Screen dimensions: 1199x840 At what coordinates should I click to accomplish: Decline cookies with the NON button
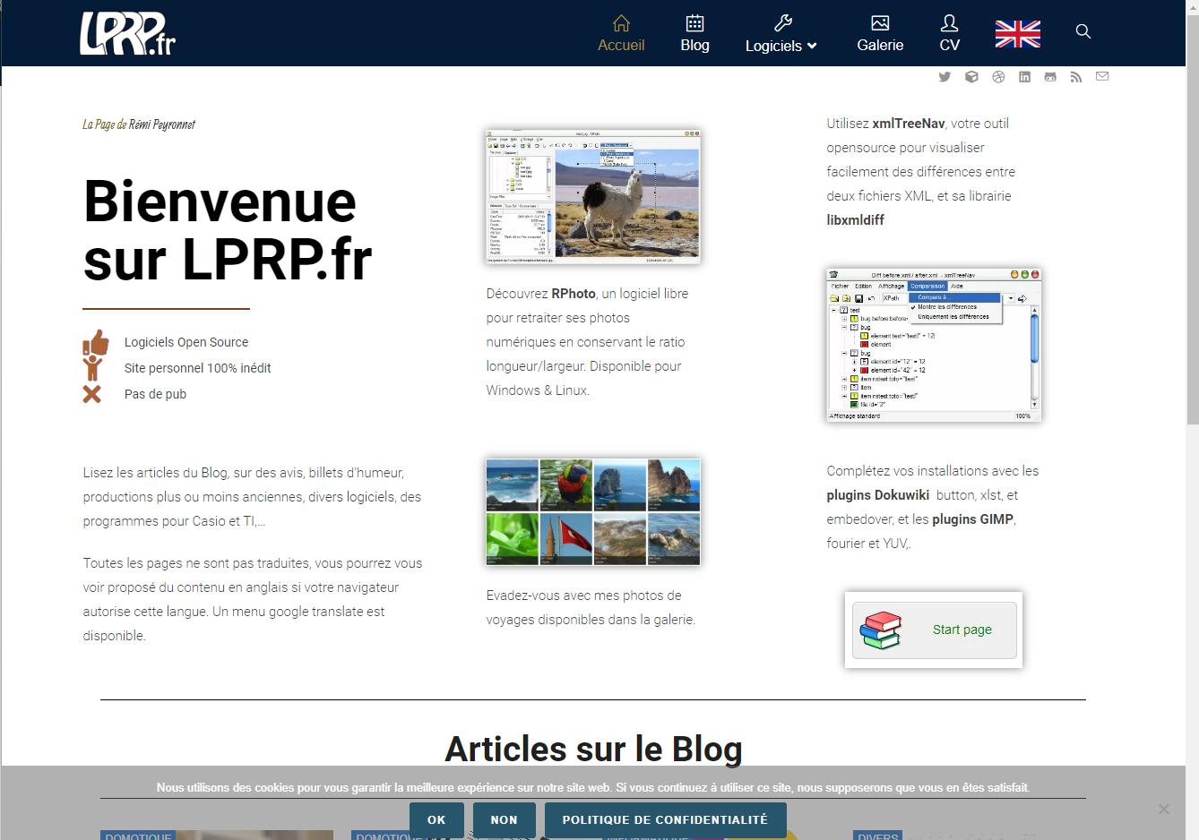click(504, 820)
